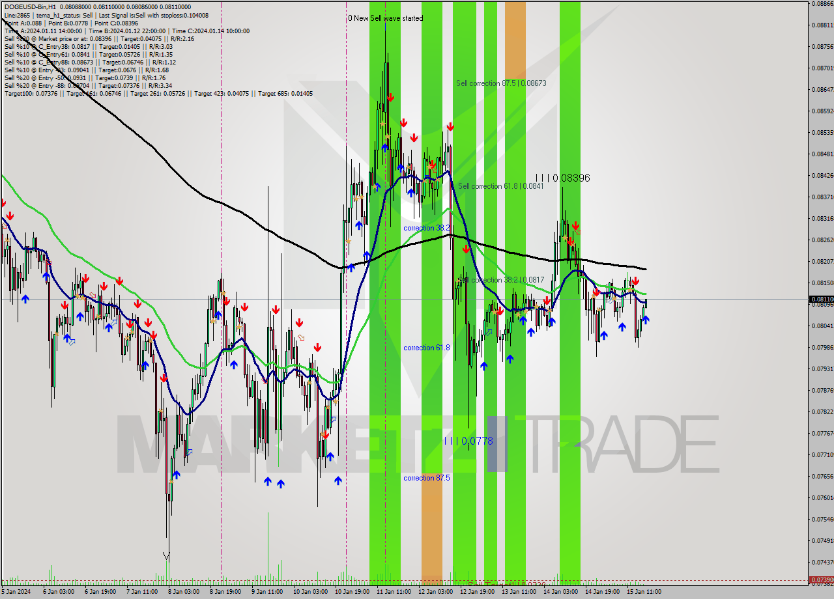The width and height of the screenshot is (834, 599).
Task: Click the 0.07822 price axis label
Action: click(x=823, y=411)
